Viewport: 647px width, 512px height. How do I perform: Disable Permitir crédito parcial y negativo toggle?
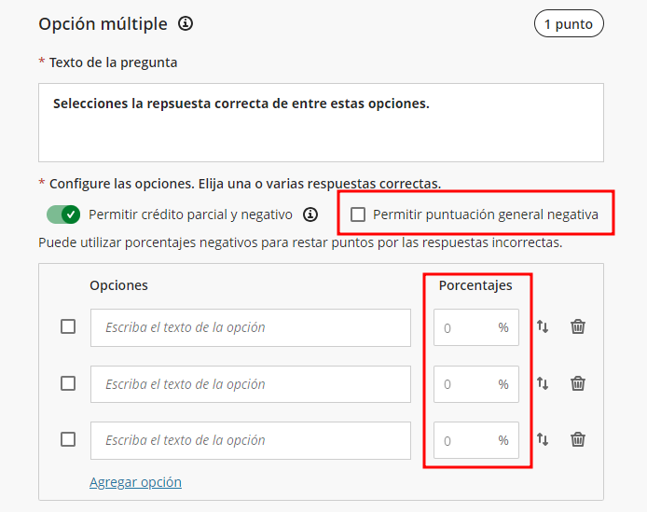(x=63, y=214)
